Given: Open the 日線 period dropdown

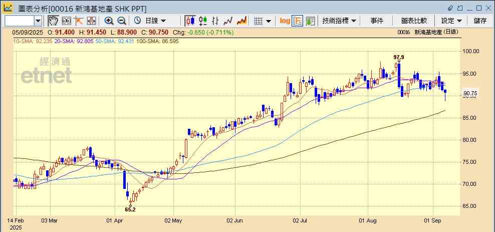Looking at the screenshot, I should 155,21.
